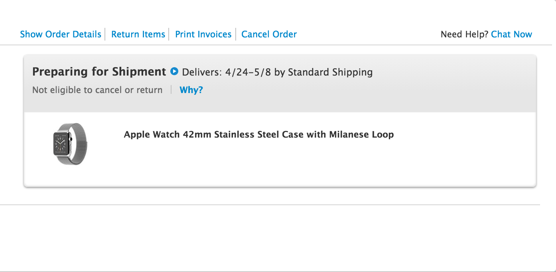Click the Not eligible to cancel or return text
This screenshot has height=272, width=556.
point(97,90)
